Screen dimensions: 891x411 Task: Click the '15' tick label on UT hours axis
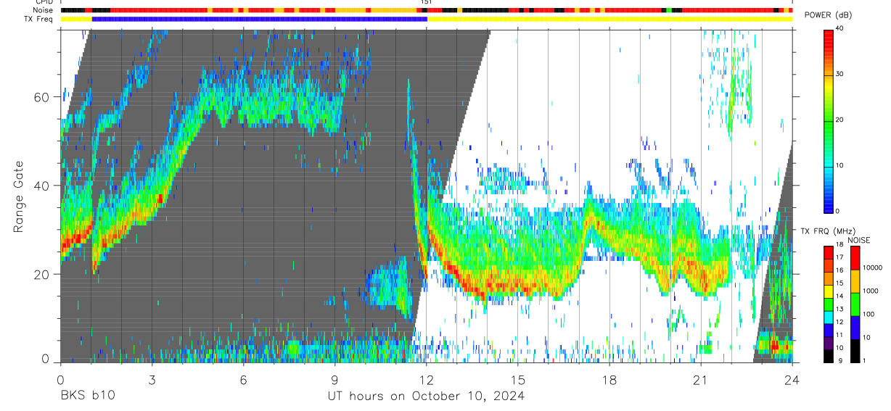coord(517,380)
